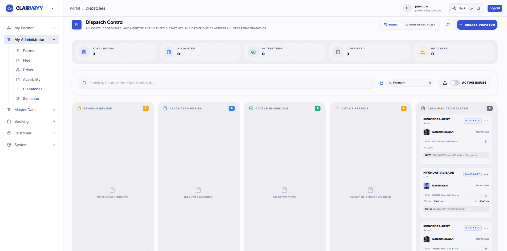Click the partner building filter icon
Screen dimensions: 507x251
coord(382,83)
